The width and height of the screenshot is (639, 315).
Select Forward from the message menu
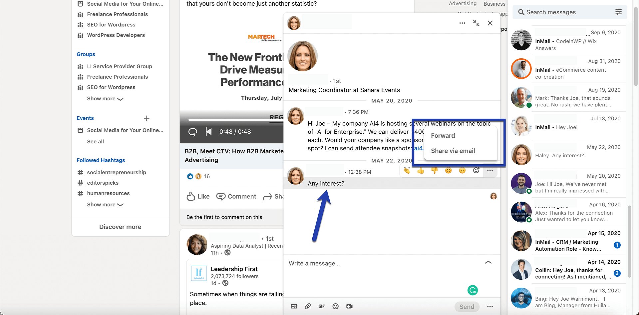[443, 135]
